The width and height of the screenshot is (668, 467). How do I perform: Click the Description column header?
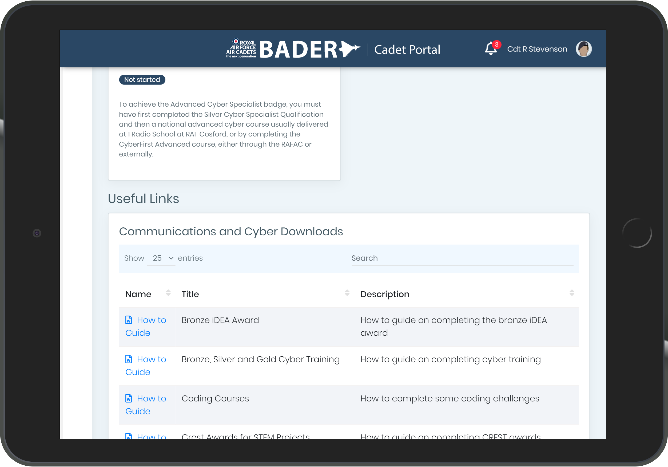tap(385, 294)
